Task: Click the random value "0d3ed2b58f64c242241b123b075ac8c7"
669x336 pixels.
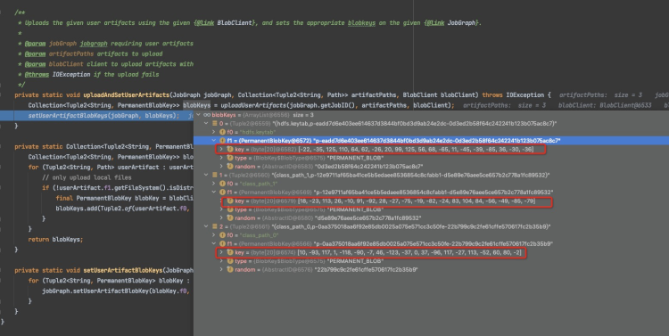Action: 369,167
